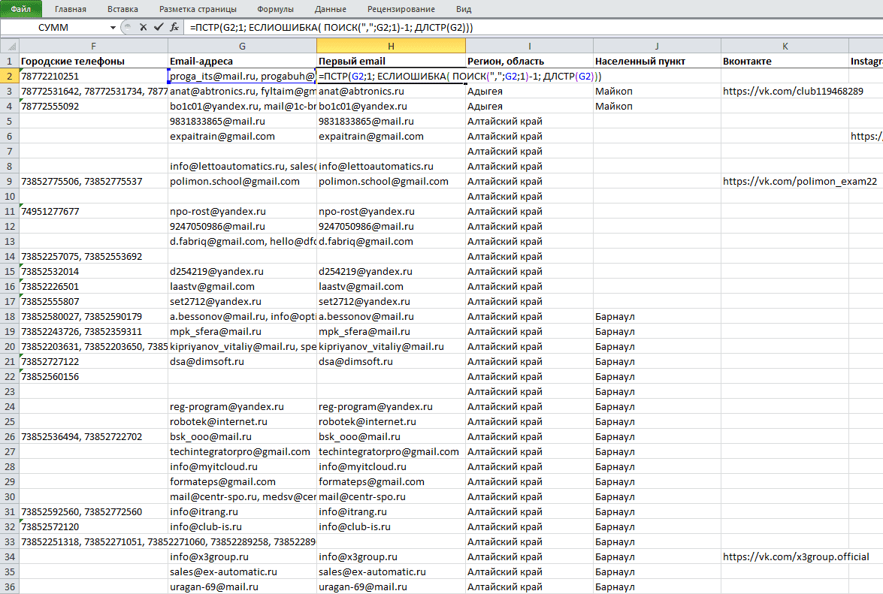Select column K header
The height and width of the screenshot is (594, 883).
[x=785, y=46]
